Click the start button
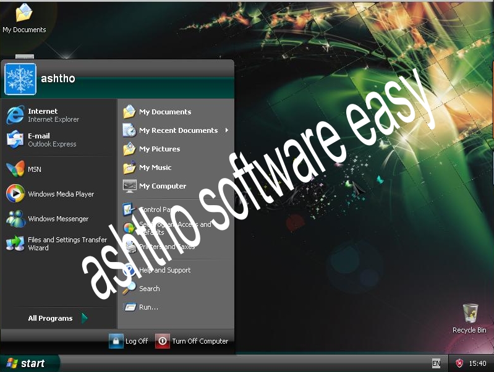Image resolution: width=494 pixels, height=372 pixels. coord(29,363)
